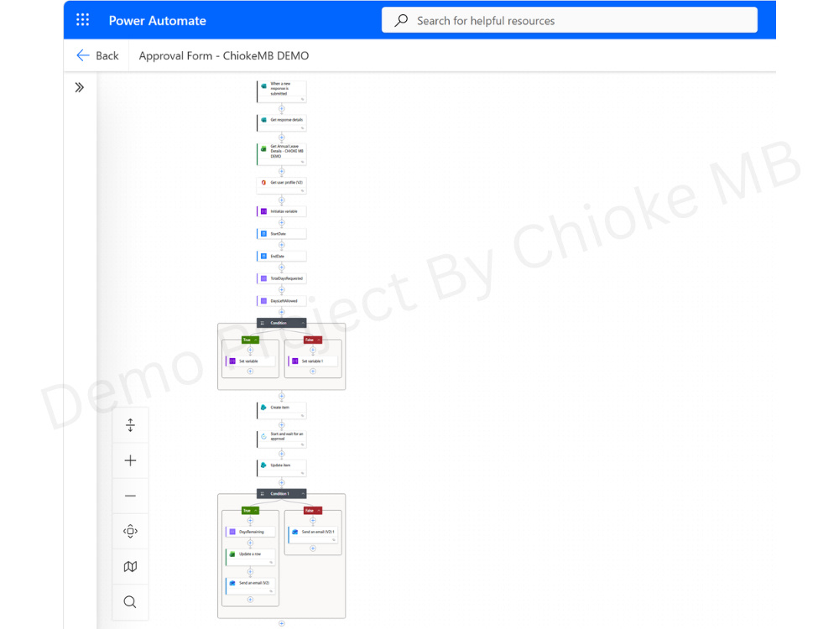Select the Start and wait for an approval action

[x=281, y=439]
